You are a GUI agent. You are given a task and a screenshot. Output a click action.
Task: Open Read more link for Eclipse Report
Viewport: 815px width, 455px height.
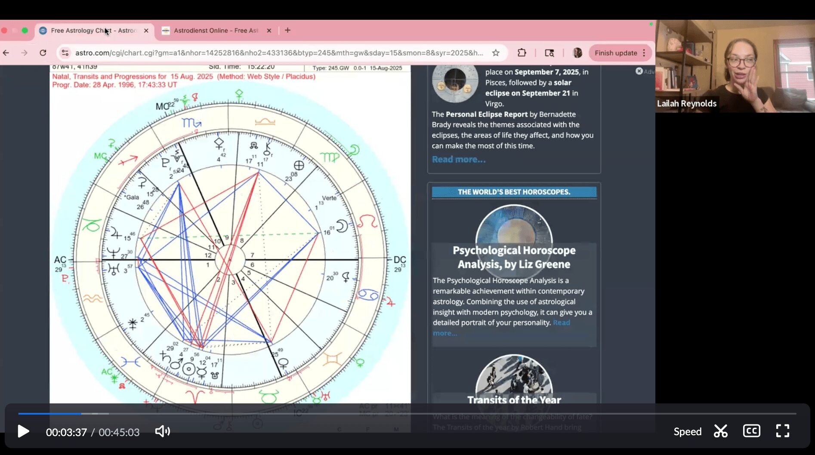point(459,159)
